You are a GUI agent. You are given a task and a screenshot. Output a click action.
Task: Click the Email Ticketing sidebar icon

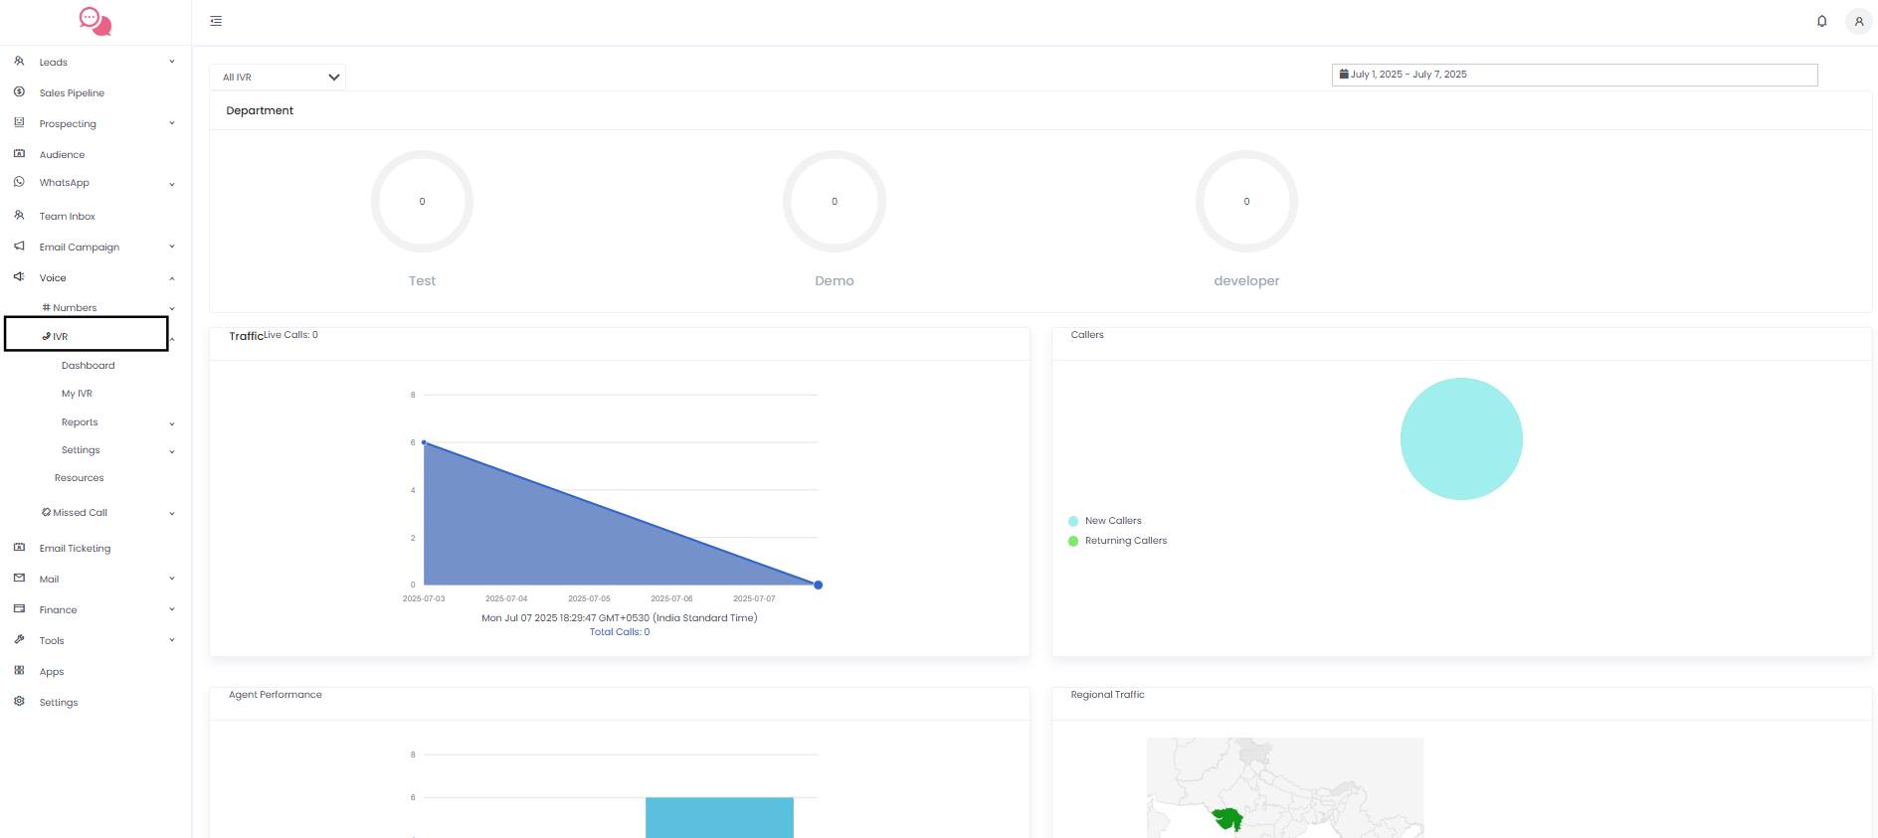point(19,548)
